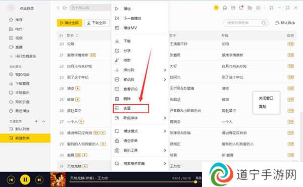Click the search magnifier in playlist search box
This screenshot has width=303, height=187.
click(264, 23)
